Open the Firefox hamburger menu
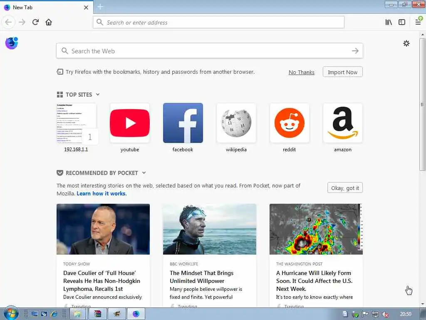This screenshot has height=320, width=426. (419, 22)
